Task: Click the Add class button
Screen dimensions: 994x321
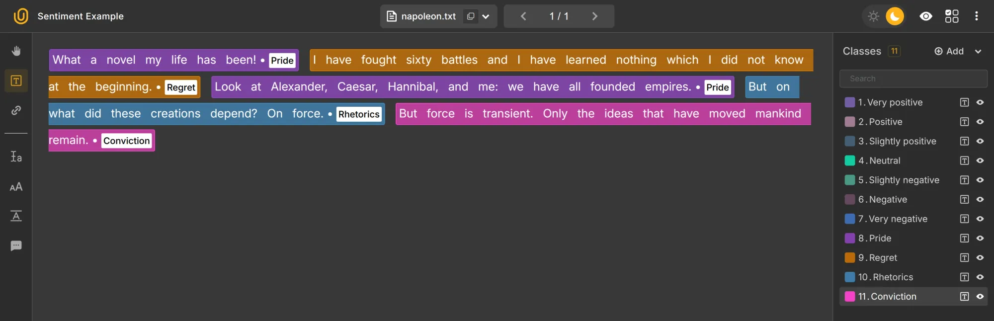Action: 949,51
